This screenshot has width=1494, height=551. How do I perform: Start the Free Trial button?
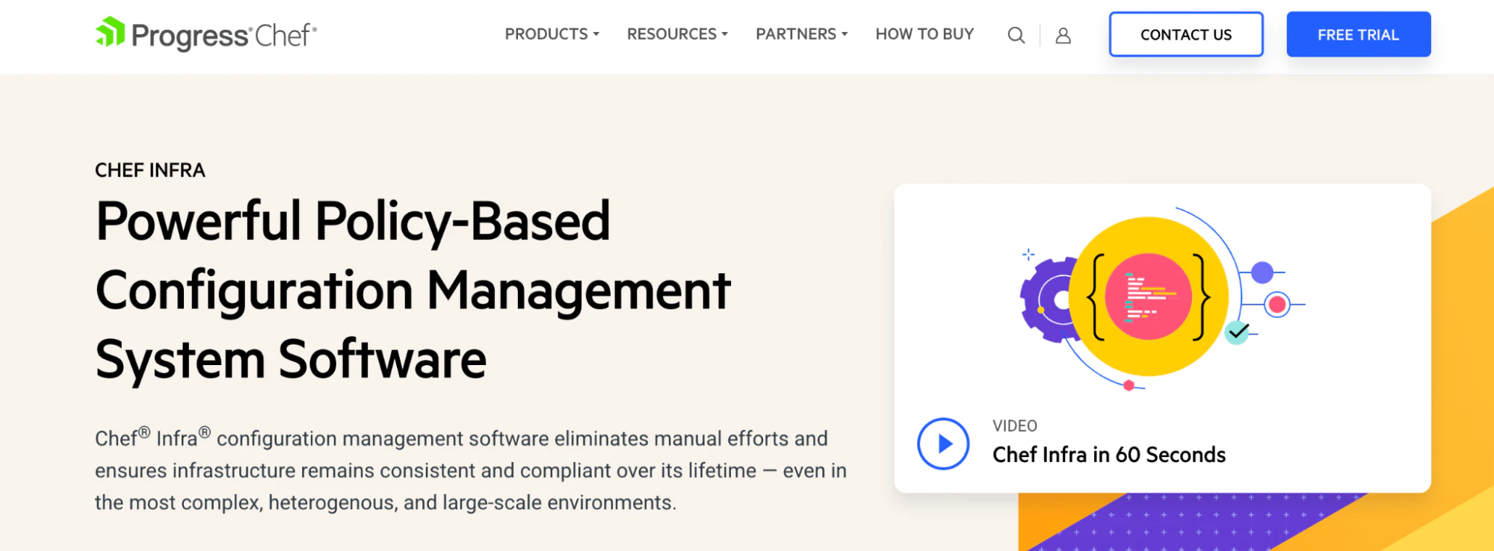(1358, 34)
